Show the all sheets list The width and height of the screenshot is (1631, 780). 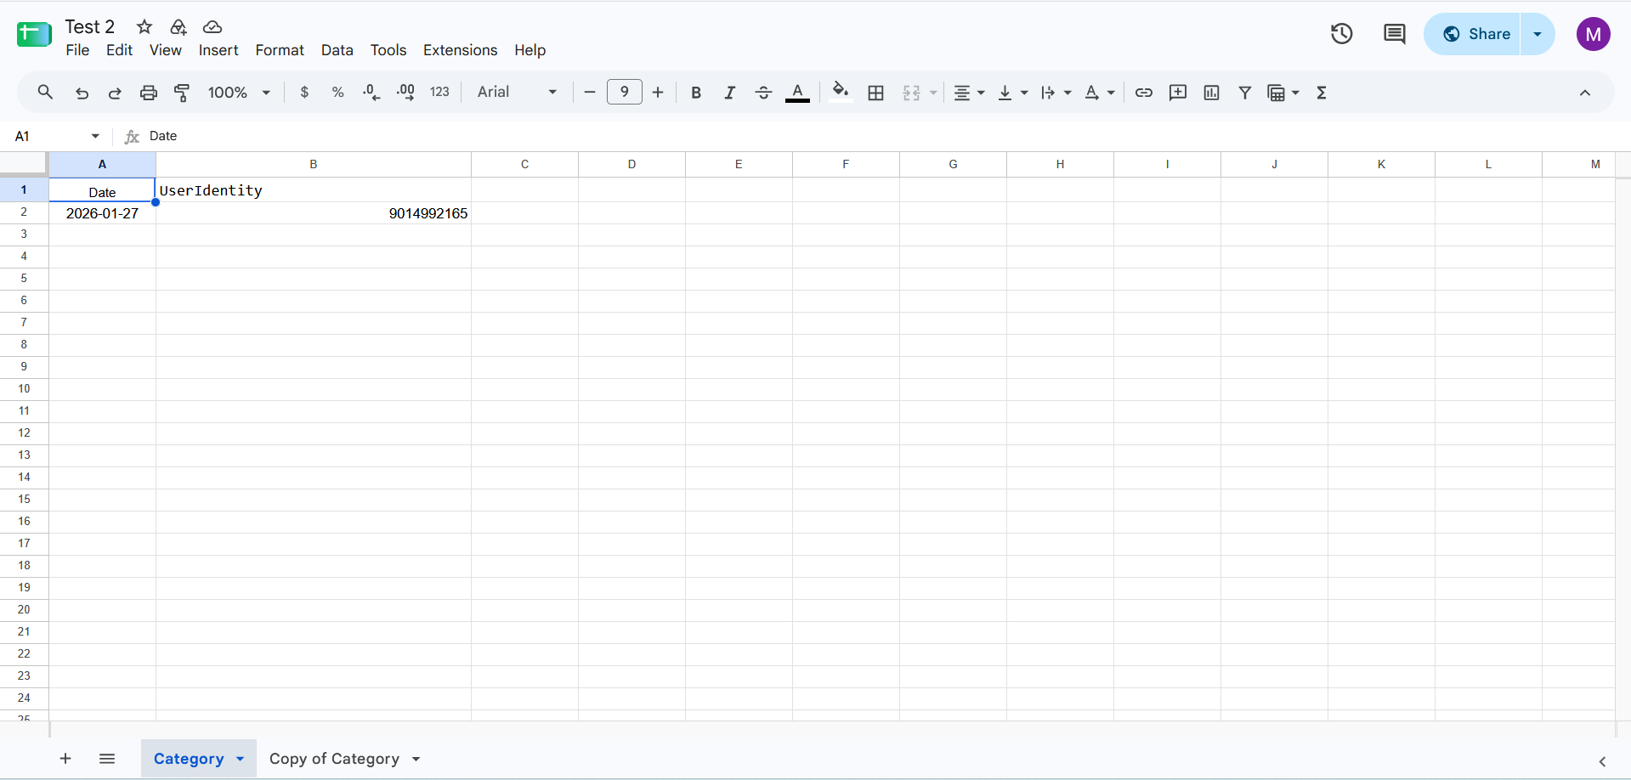coord(107,759)
